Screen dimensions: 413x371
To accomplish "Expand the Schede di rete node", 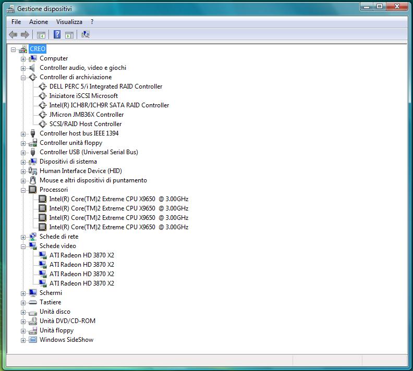I will click(x=23, y=237).
